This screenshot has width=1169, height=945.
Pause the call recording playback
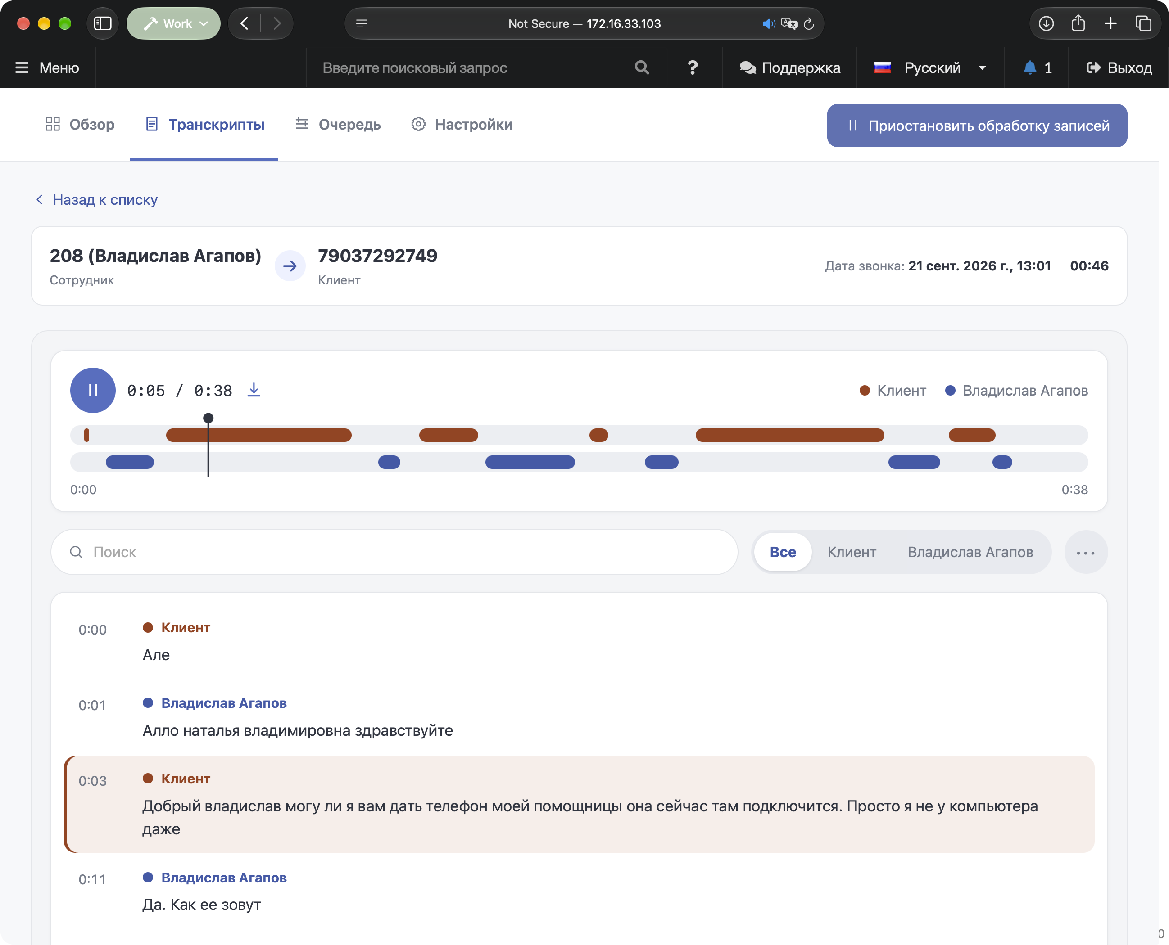(x=93, y=390)
